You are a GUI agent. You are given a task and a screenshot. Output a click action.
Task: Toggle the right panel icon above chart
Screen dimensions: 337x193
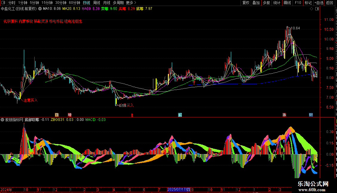(x=317, y=9)
